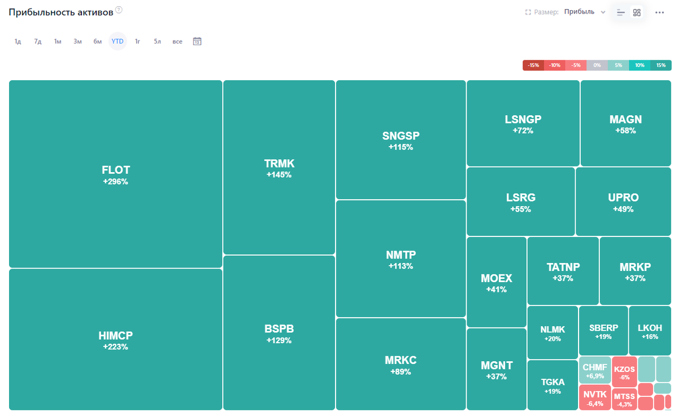
Task: Click the 15% legend swatch
Action: pos(661,65)
